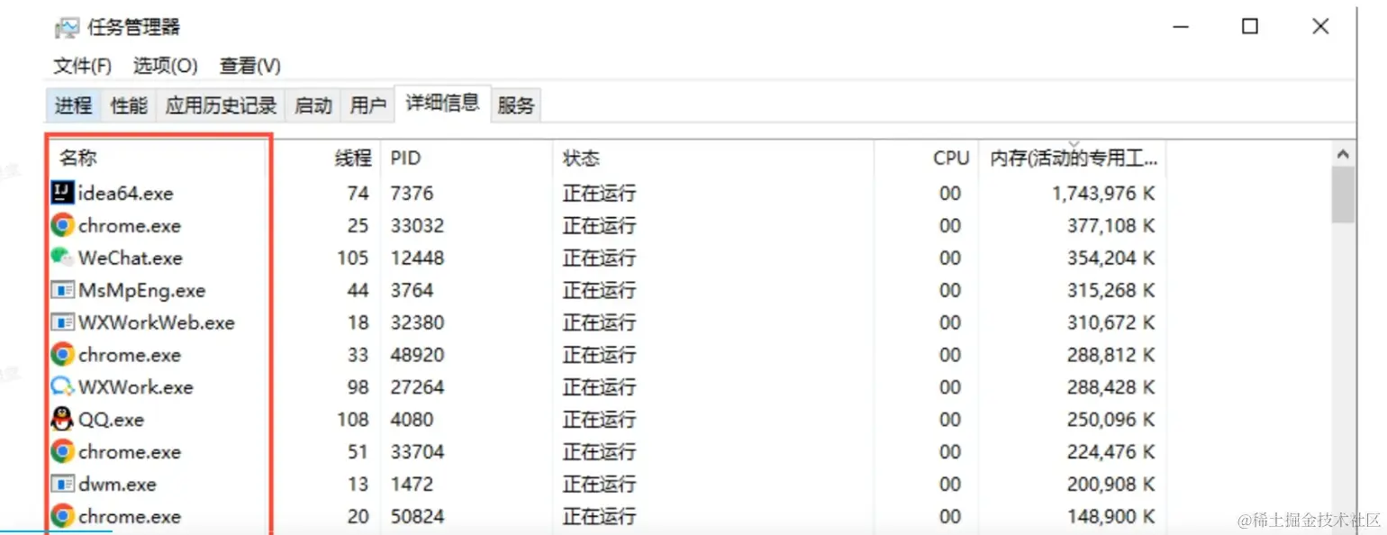This screenshot has width=1387, height=535.
Task: Click 正在运行 status in idea64.exe row
Action: 599,193
